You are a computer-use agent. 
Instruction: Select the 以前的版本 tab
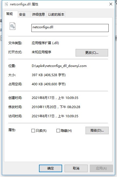56,15
